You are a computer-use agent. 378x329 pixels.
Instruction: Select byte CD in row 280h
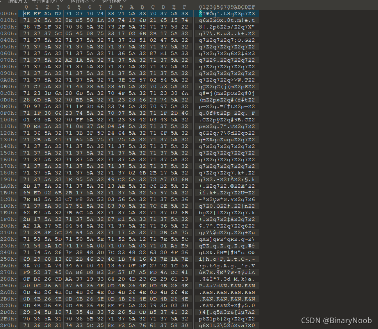click(58, 279)
